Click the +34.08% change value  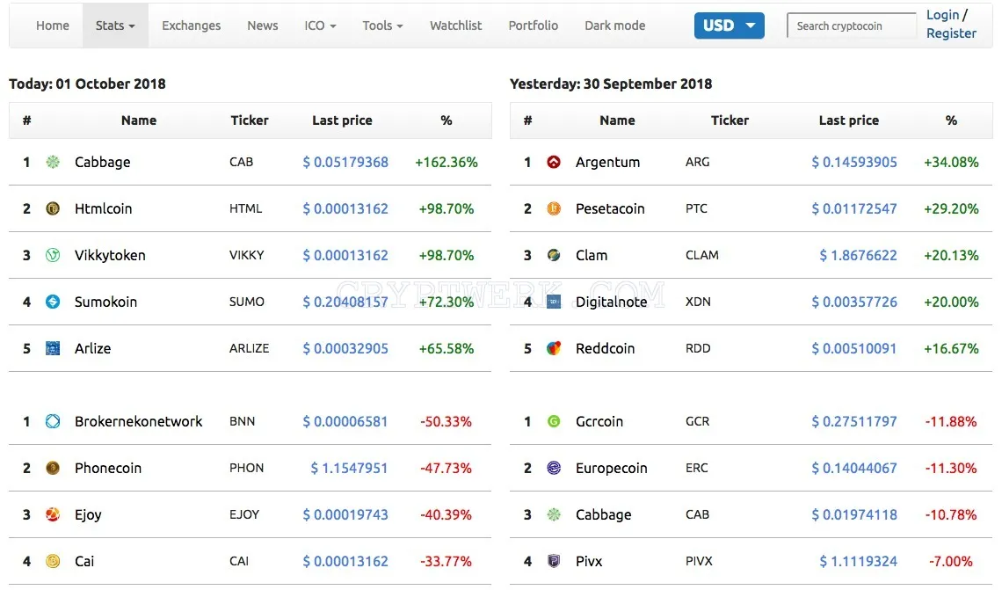pos(951,163)
